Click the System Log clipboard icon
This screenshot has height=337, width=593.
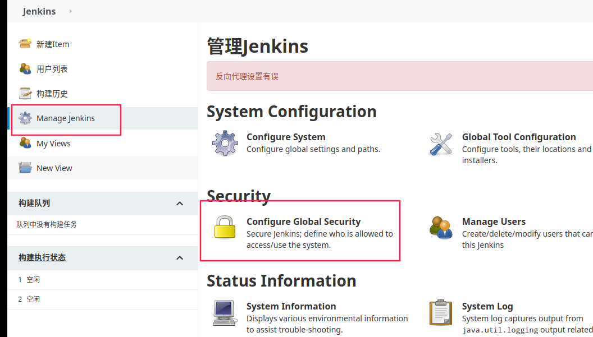point(441,312)
